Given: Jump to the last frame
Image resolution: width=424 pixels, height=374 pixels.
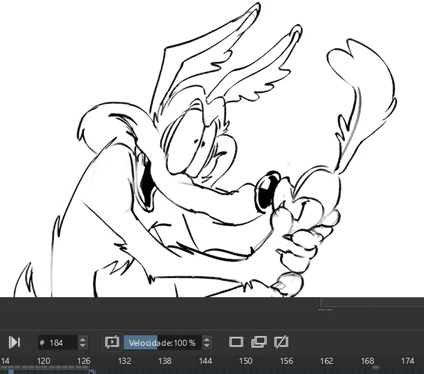Looking at the screenshot, I should click(x=14, y=342).
